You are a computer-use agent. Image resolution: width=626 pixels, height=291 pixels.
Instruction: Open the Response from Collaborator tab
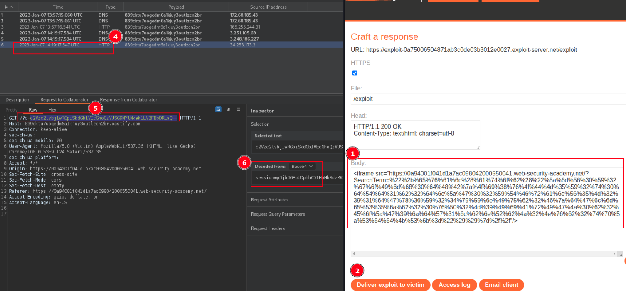(x=128, y=99)
